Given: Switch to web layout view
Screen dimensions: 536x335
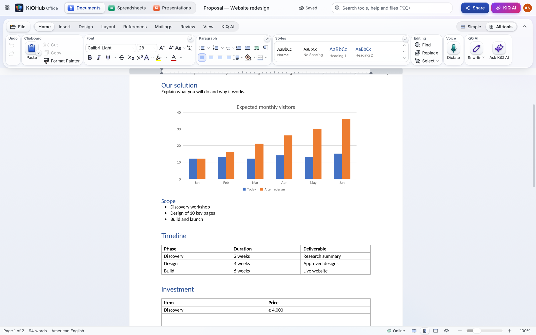Looking at the screenshot, I should point(435,331).
